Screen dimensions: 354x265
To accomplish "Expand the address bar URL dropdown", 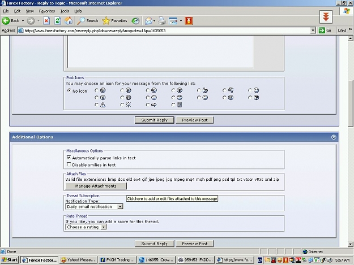I will [x=313, y=31].
